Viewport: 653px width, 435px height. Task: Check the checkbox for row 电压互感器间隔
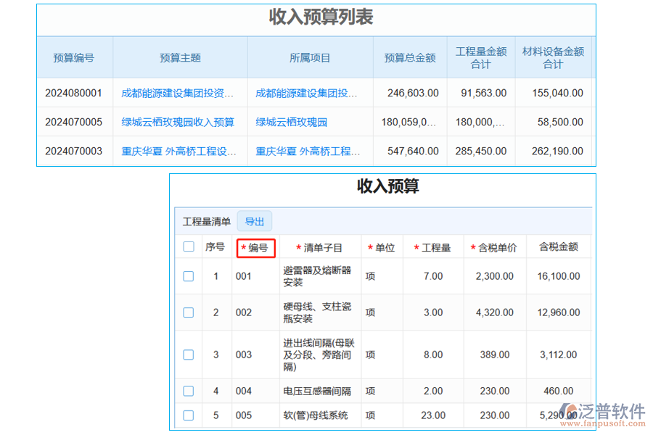(188, 391)
